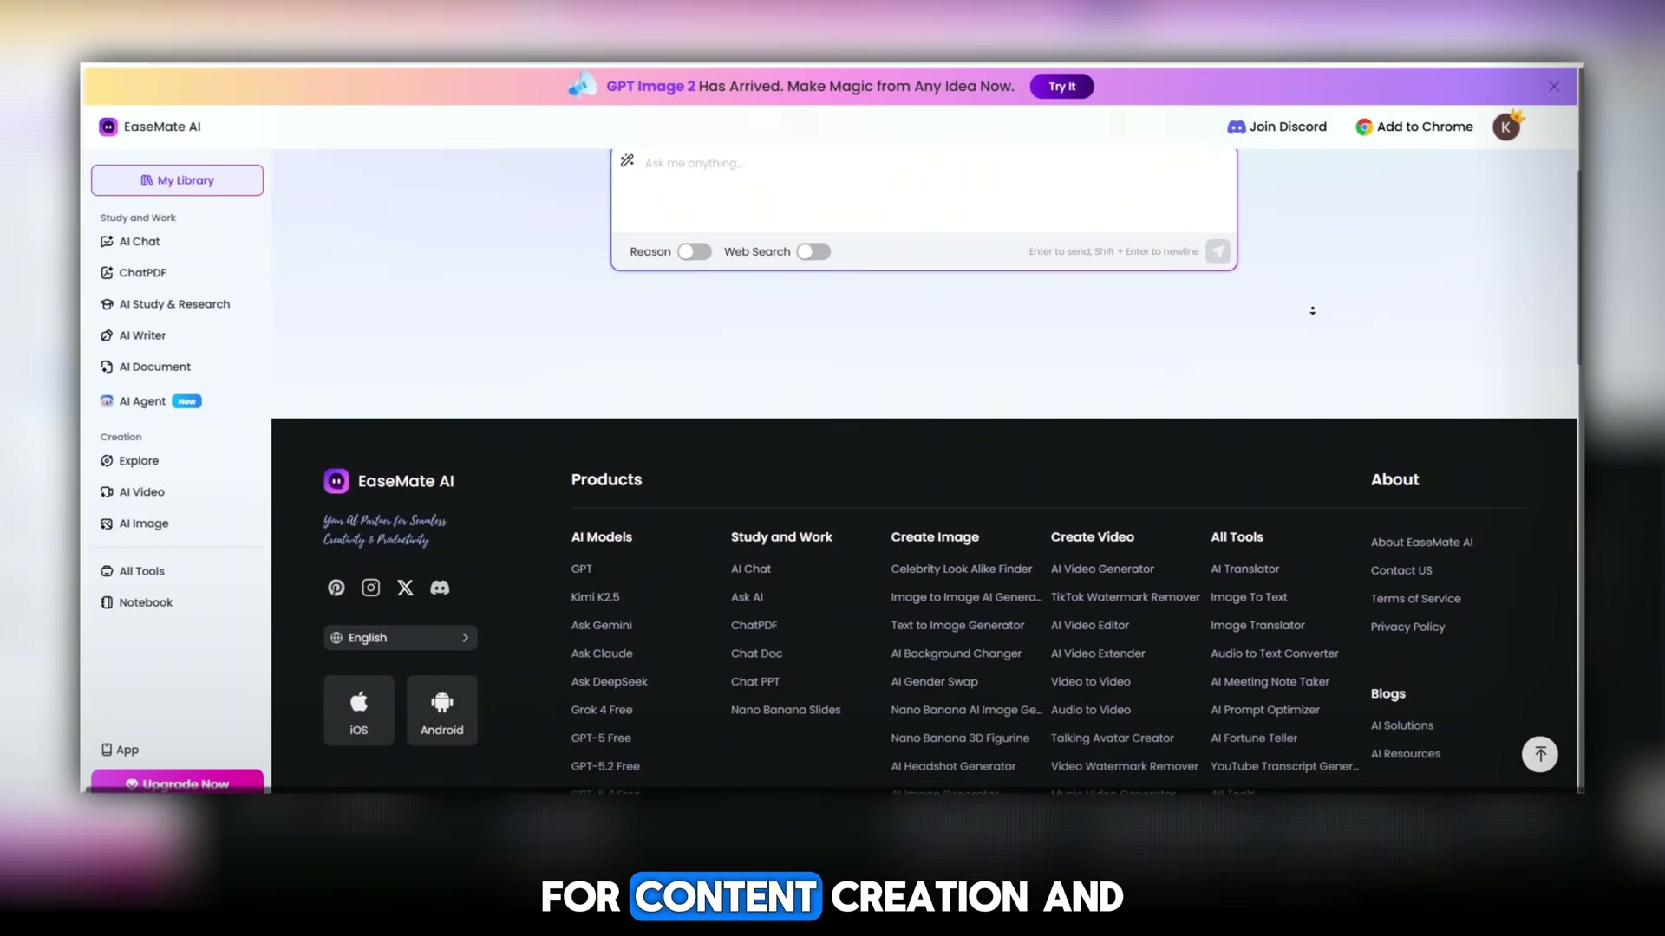Open Celebrity Look Alike Finder link
Screen dimensions: 1665x936
(962, 569)
